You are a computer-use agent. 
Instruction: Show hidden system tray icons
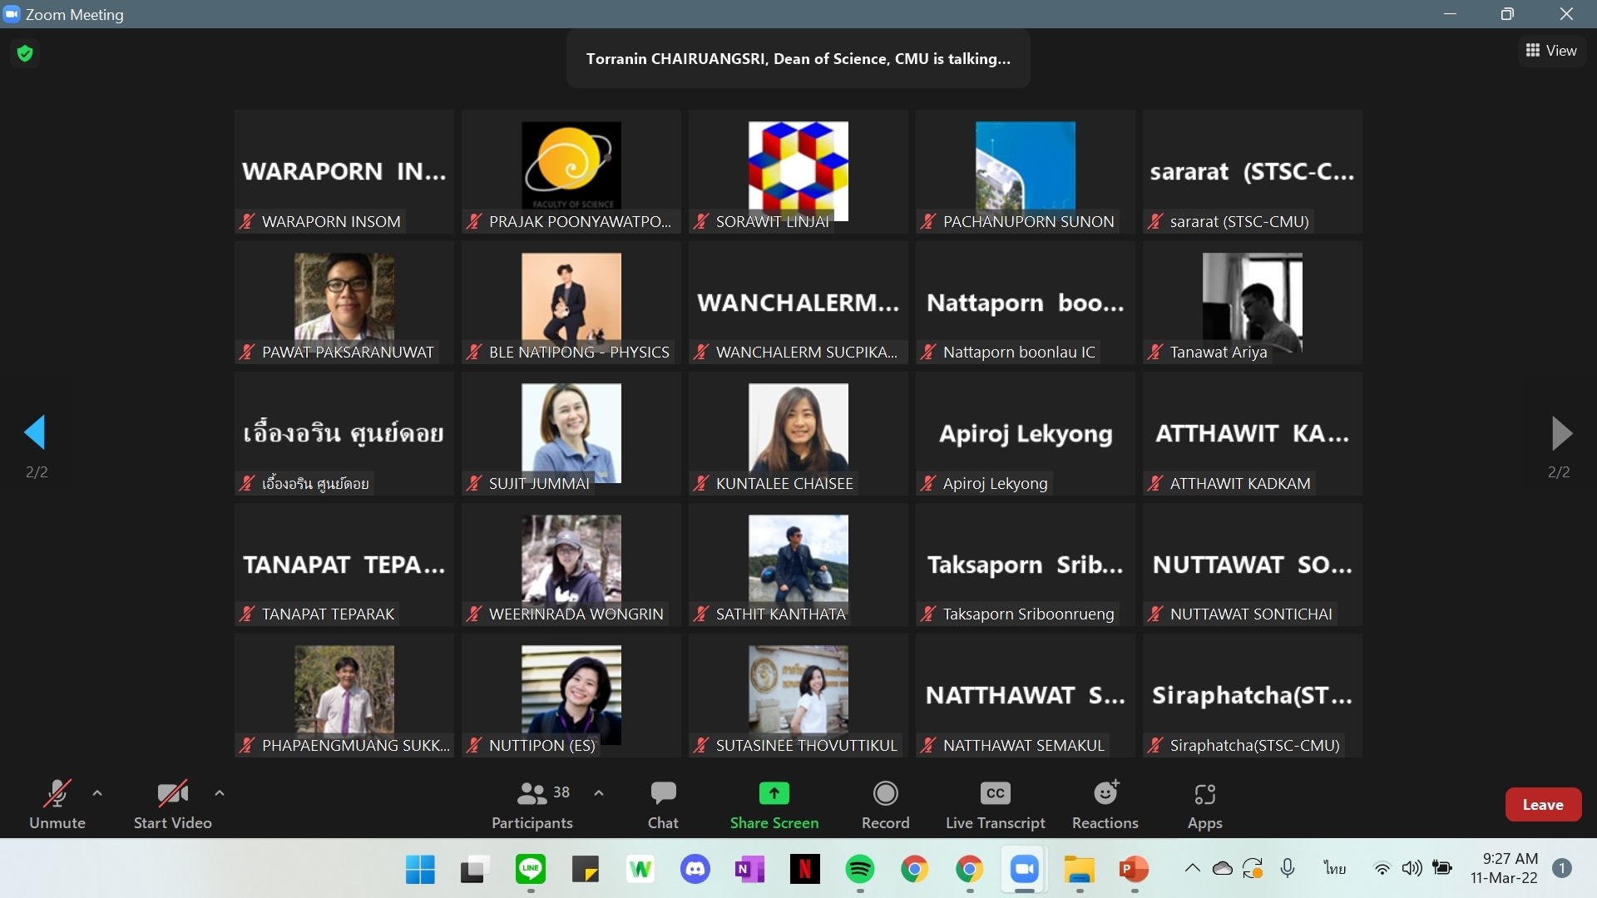tap(1192, 868)
